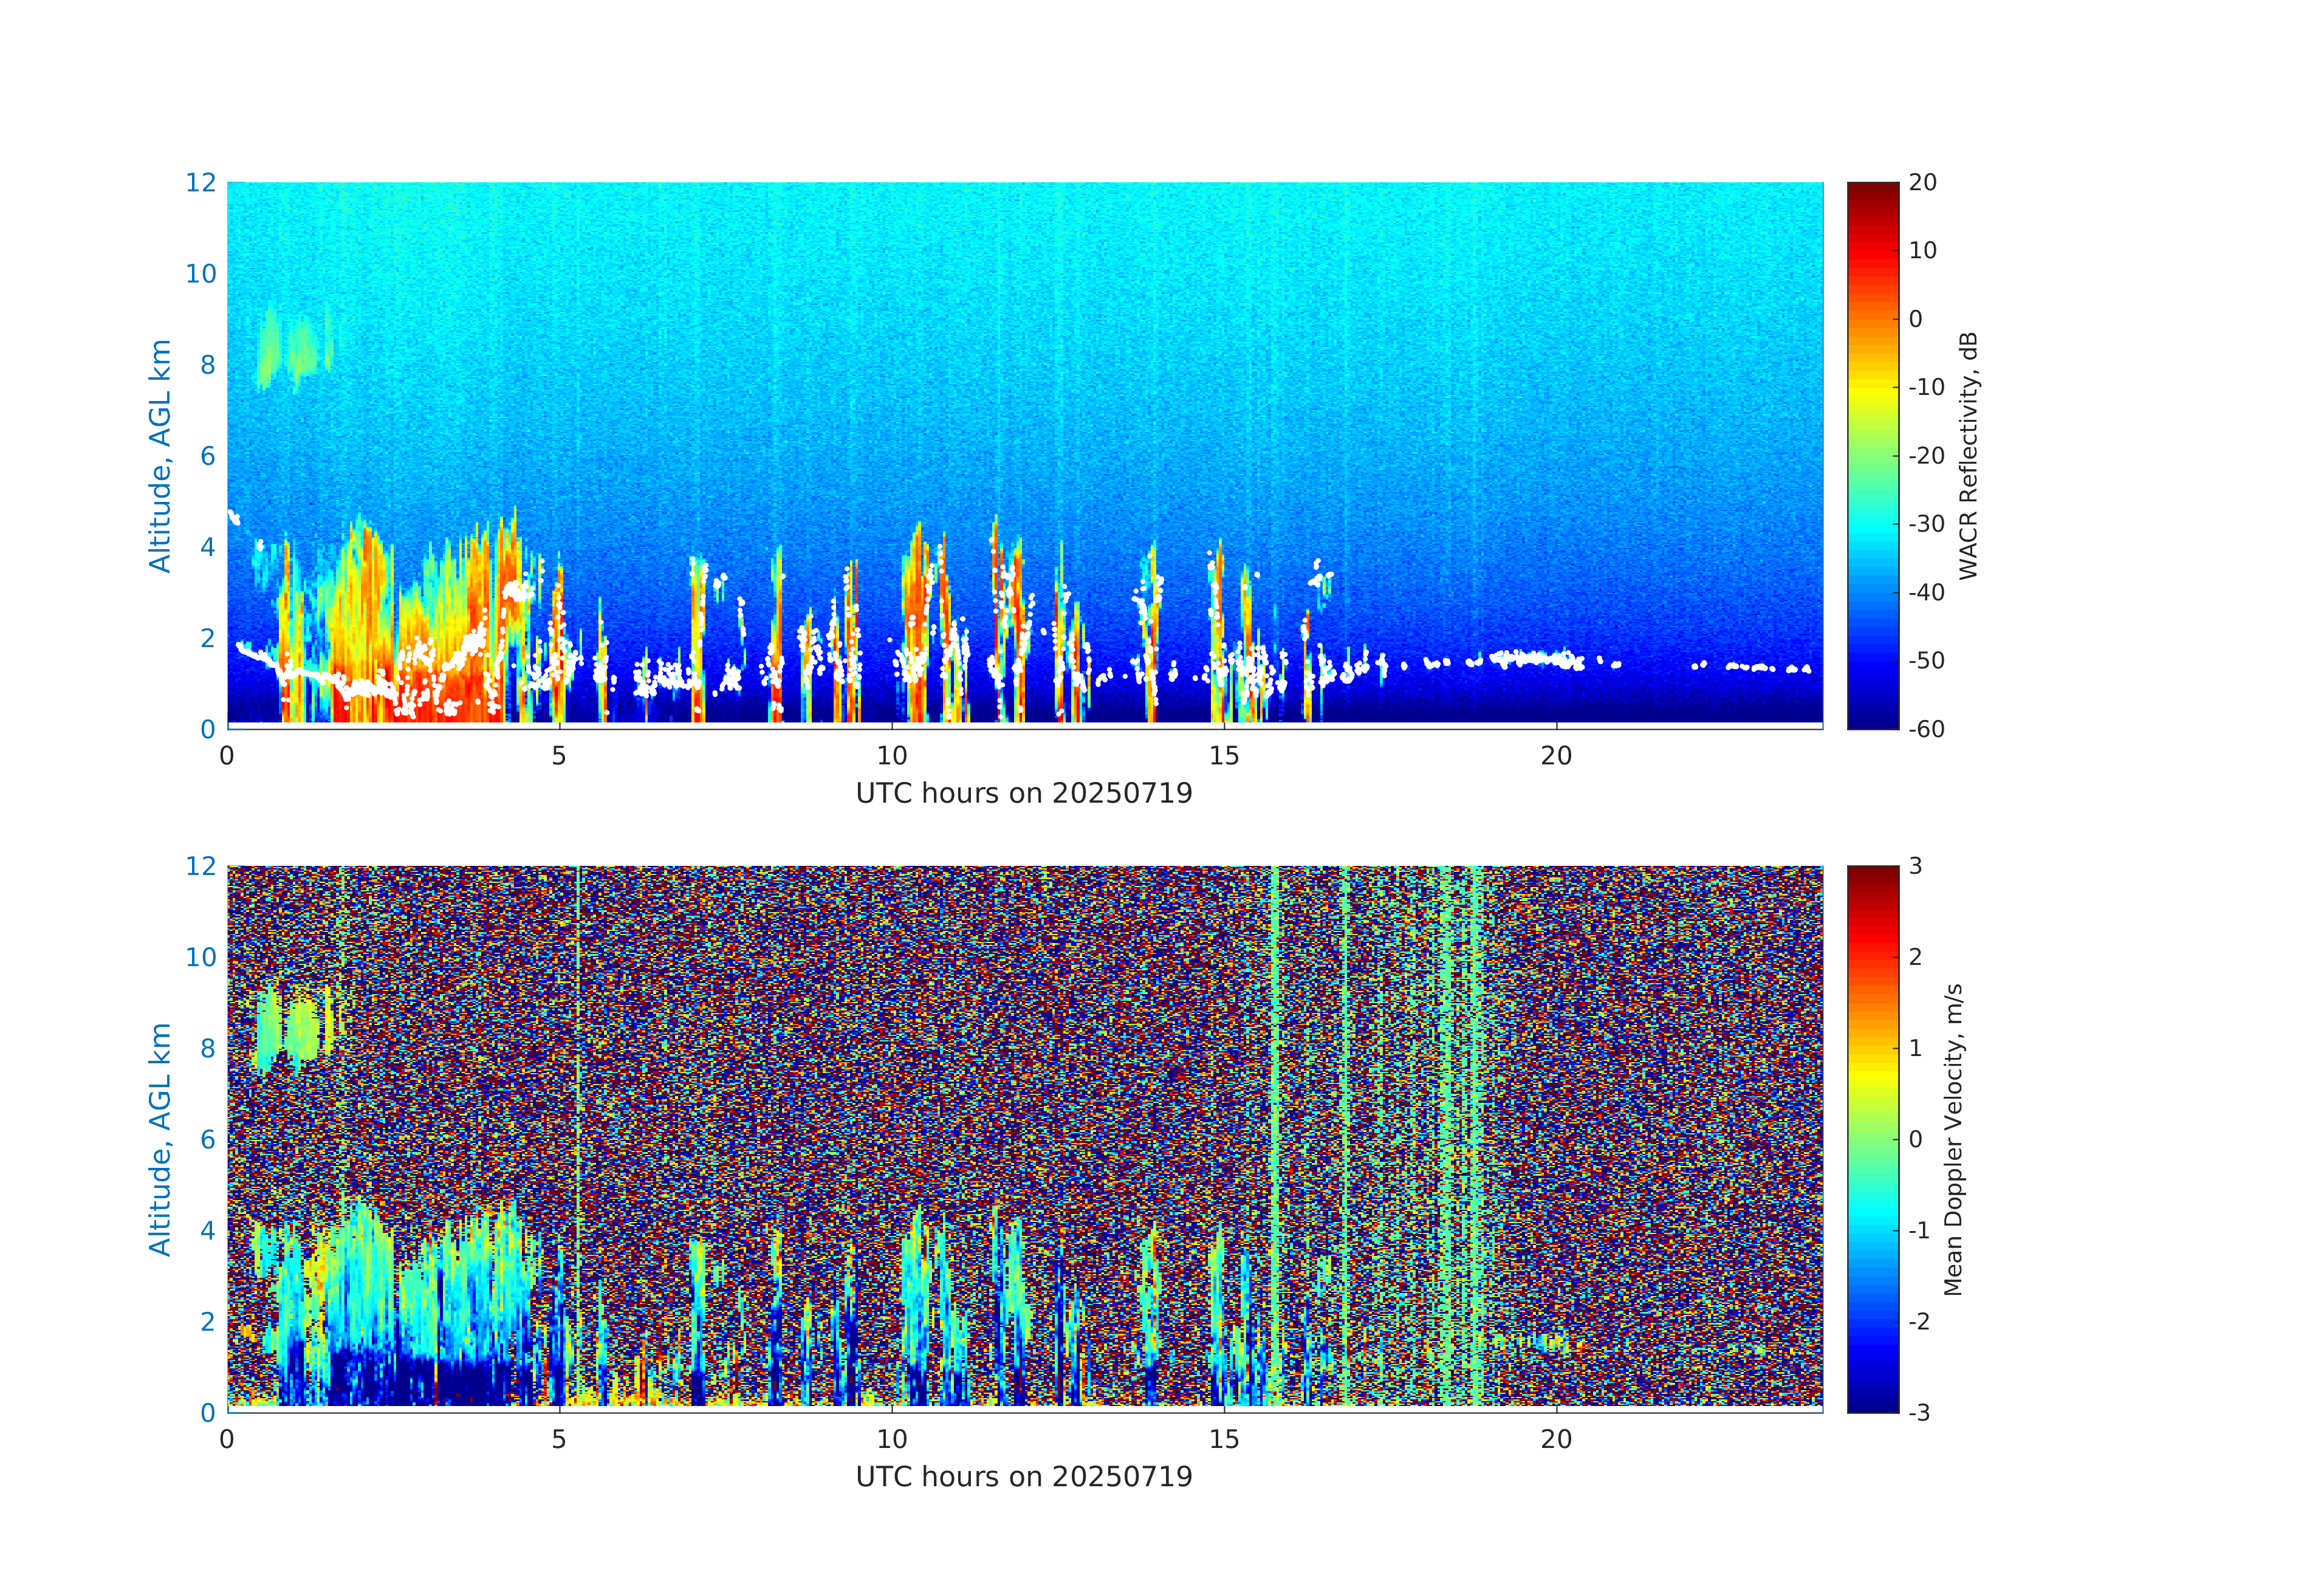Image resolution: width=2324 pixels, height=1595 pixels.
Task: Click bottom plot's 'UTC hours on 20250719' label
Action: pos(1024,1476)
